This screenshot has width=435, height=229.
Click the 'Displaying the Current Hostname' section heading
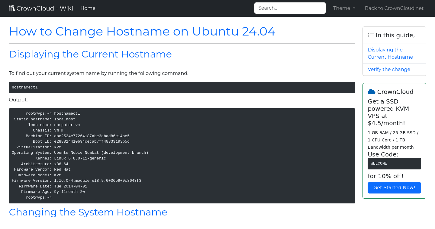tap(90, 54)
